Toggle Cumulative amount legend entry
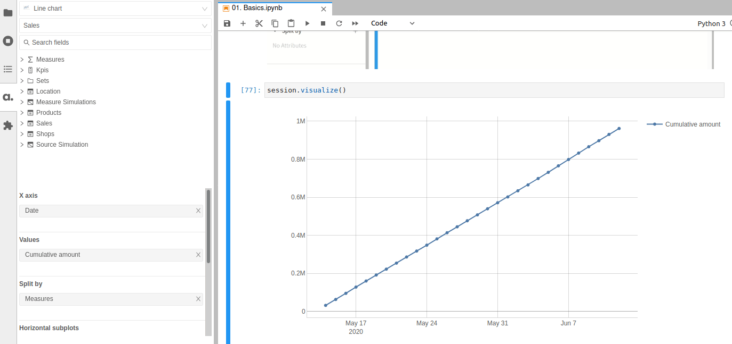The image size is (732, 344). tap(684, 124)
